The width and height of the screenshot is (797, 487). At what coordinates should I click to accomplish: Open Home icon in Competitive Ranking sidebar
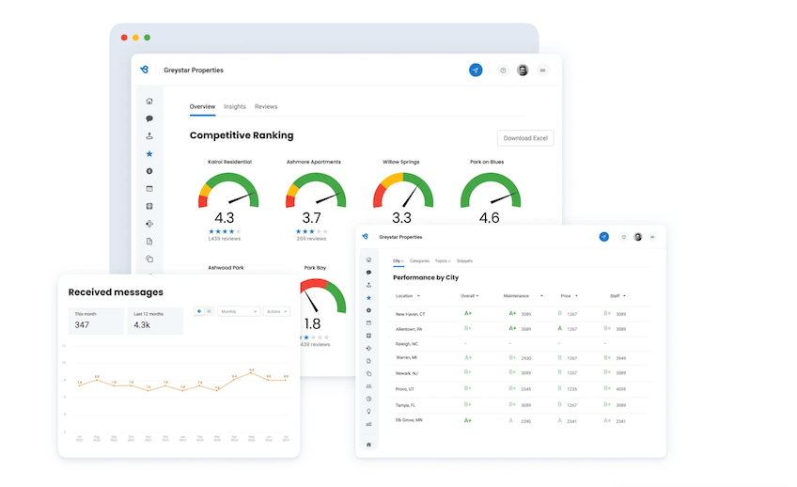(149, 102)
